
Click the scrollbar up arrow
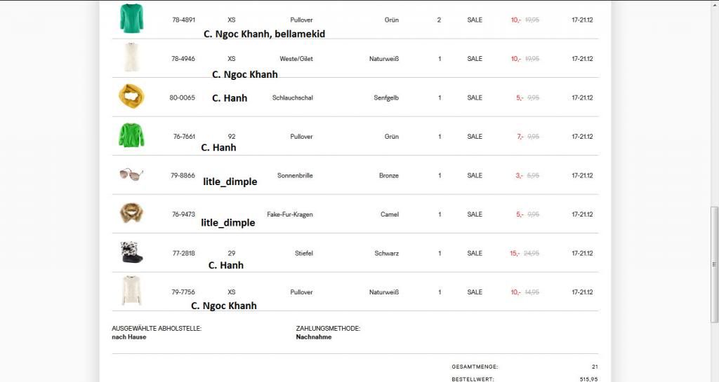pyautogui.click(x=714, y=4)
